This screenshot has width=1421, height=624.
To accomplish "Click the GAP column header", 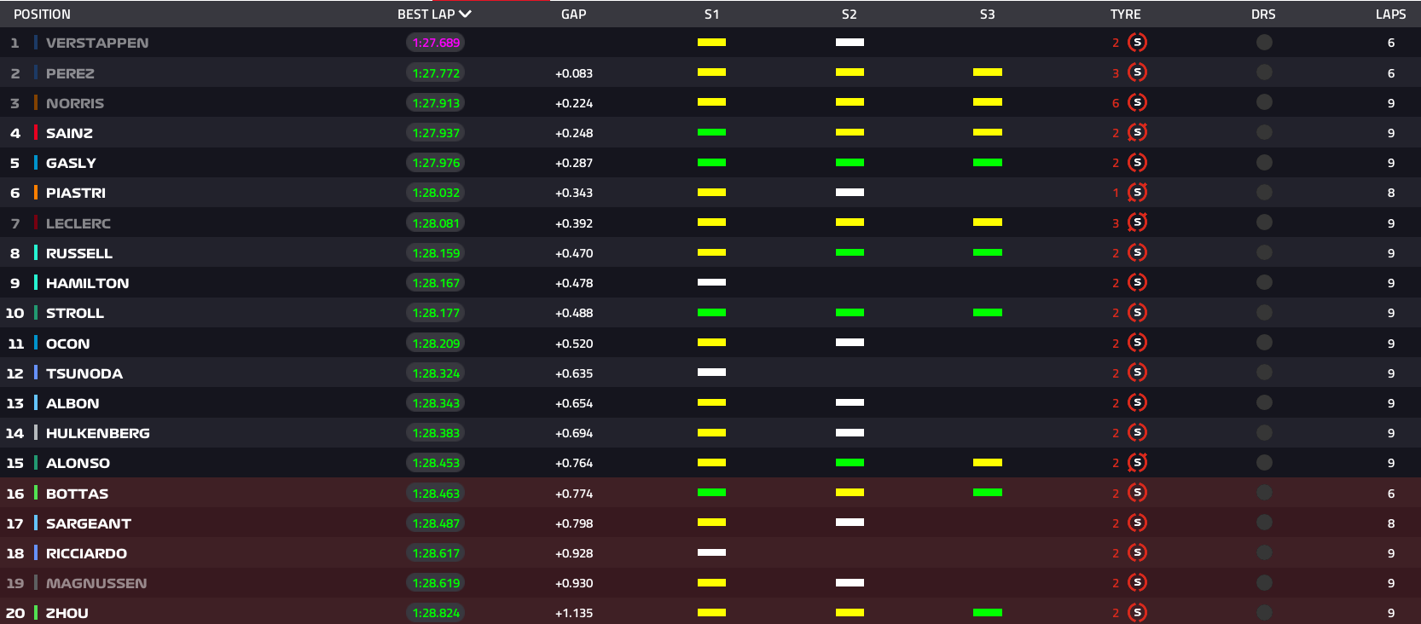I will click(x=573, y=14).
